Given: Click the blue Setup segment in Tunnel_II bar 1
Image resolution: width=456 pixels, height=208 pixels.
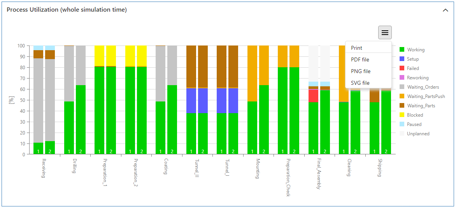Looking at the screenshot, I should pyautogui.click(x=191, y=101).
